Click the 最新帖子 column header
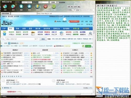 [x=15, y=50]
